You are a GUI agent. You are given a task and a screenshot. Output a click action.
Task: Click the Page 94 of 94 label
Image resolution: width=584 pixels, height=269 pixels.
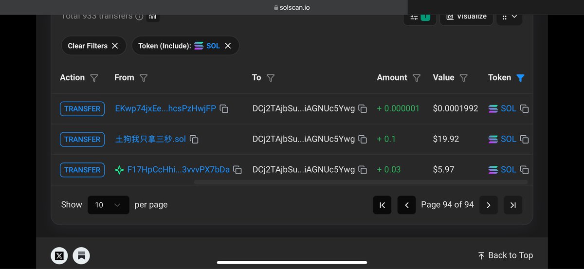pyautogui.click(x=447, y=205)
